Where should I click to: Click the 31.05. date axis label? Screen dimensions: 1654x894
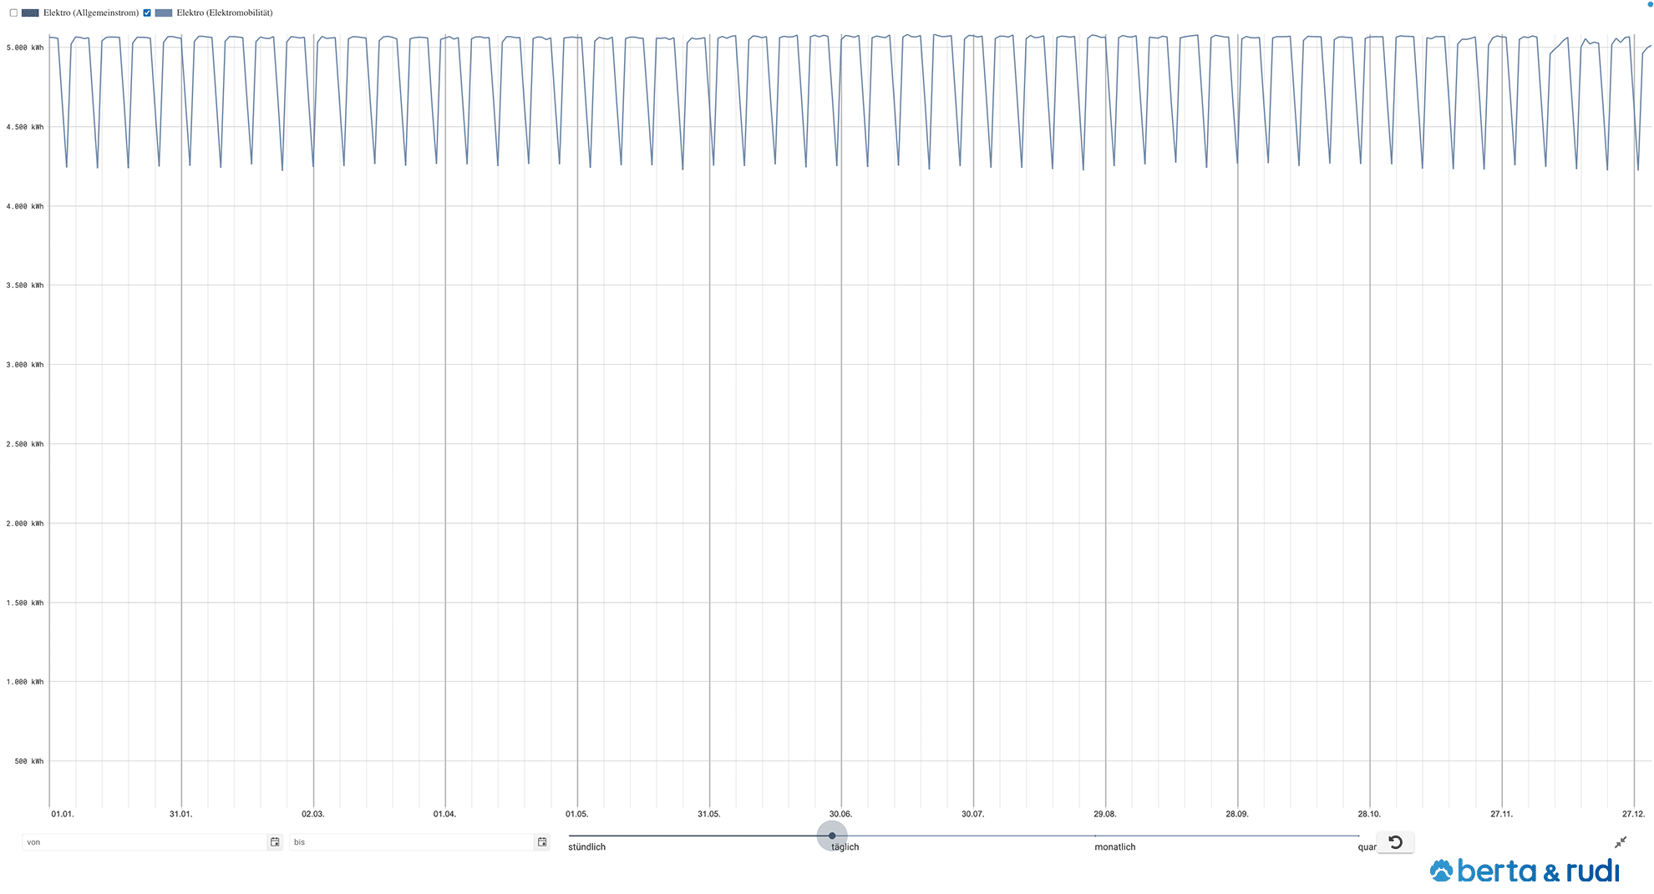click(x=709, y=814)
